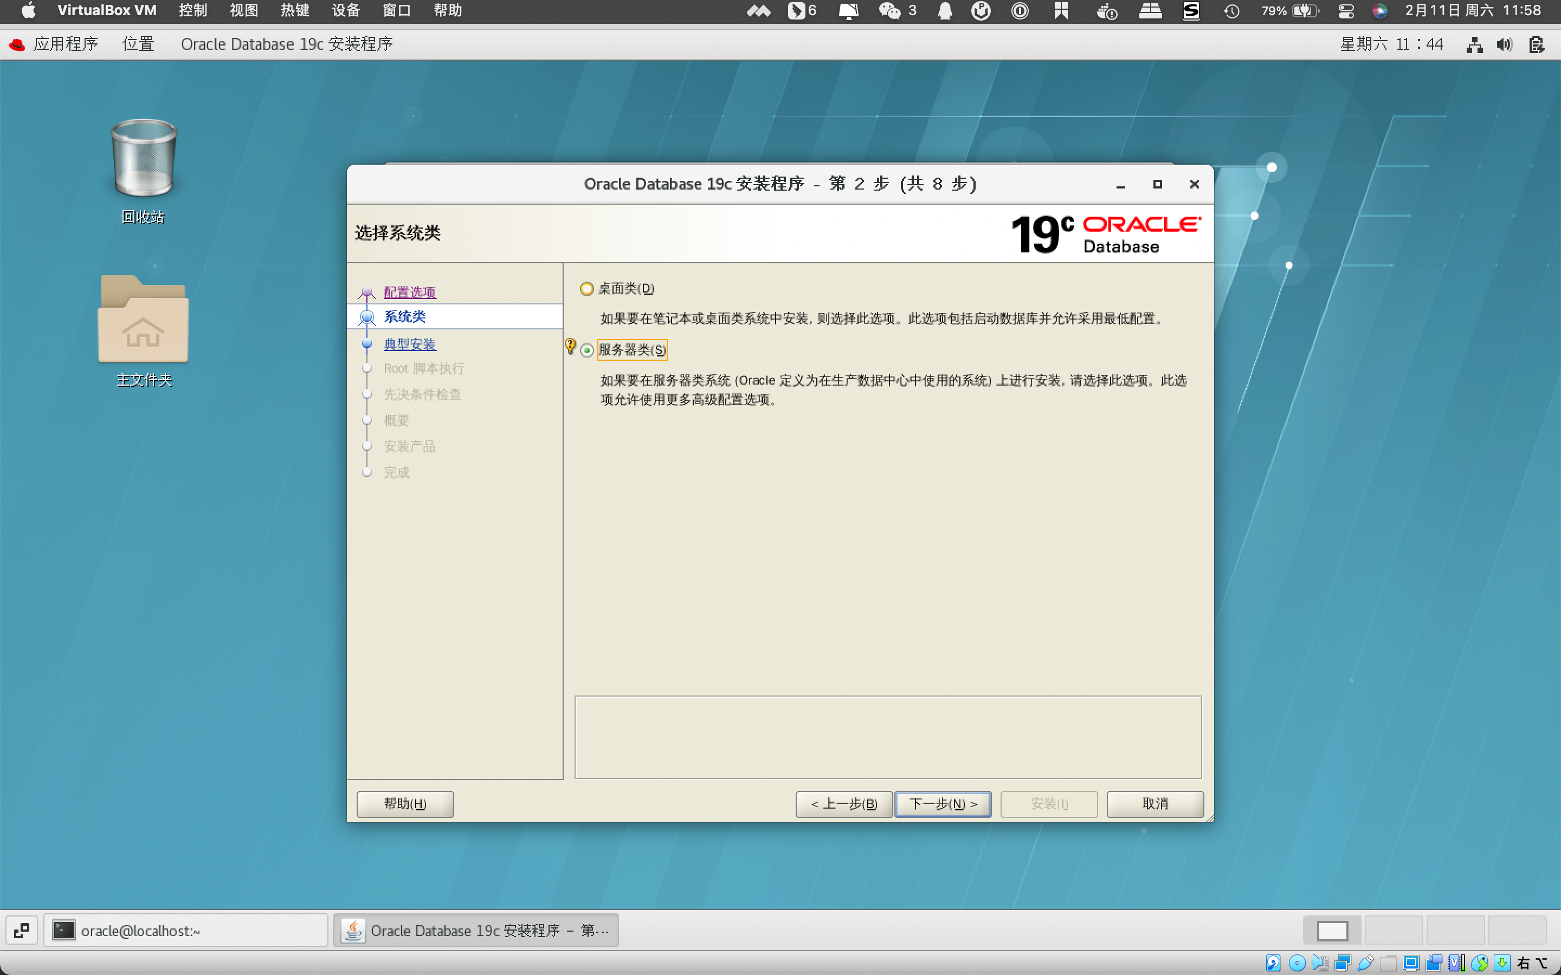
Task: Select the 系统类 step in the sidebar
Action: pos(455,317)
